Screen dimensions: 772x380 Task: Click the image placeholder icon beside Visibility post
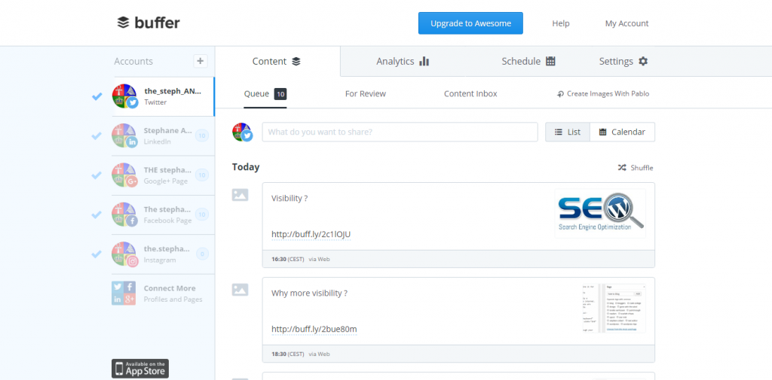coord(240,195)
